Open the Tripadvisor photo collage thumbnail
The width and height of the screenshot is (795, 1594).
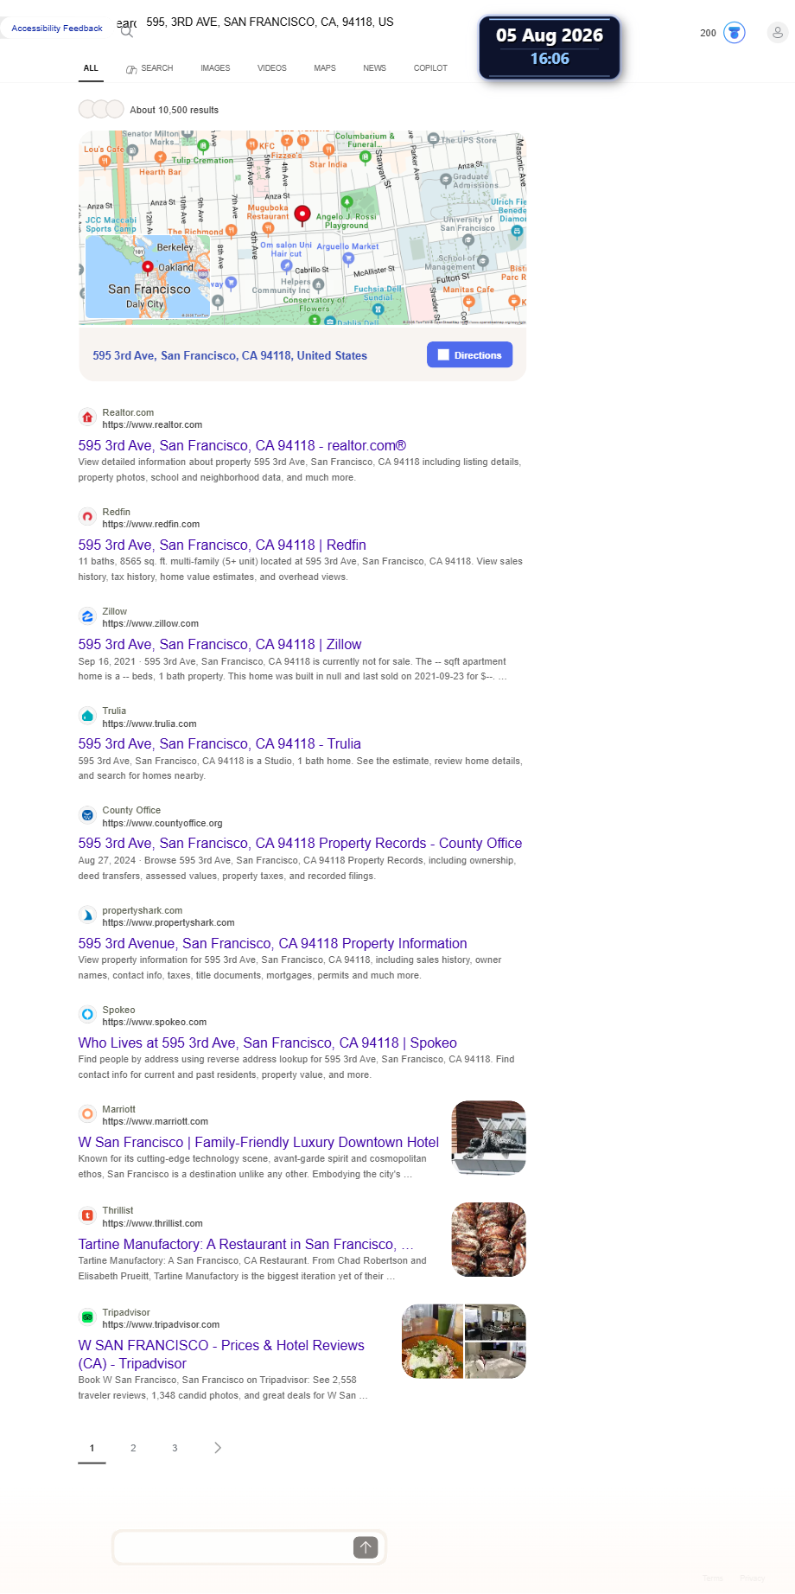coord(464,1342)
